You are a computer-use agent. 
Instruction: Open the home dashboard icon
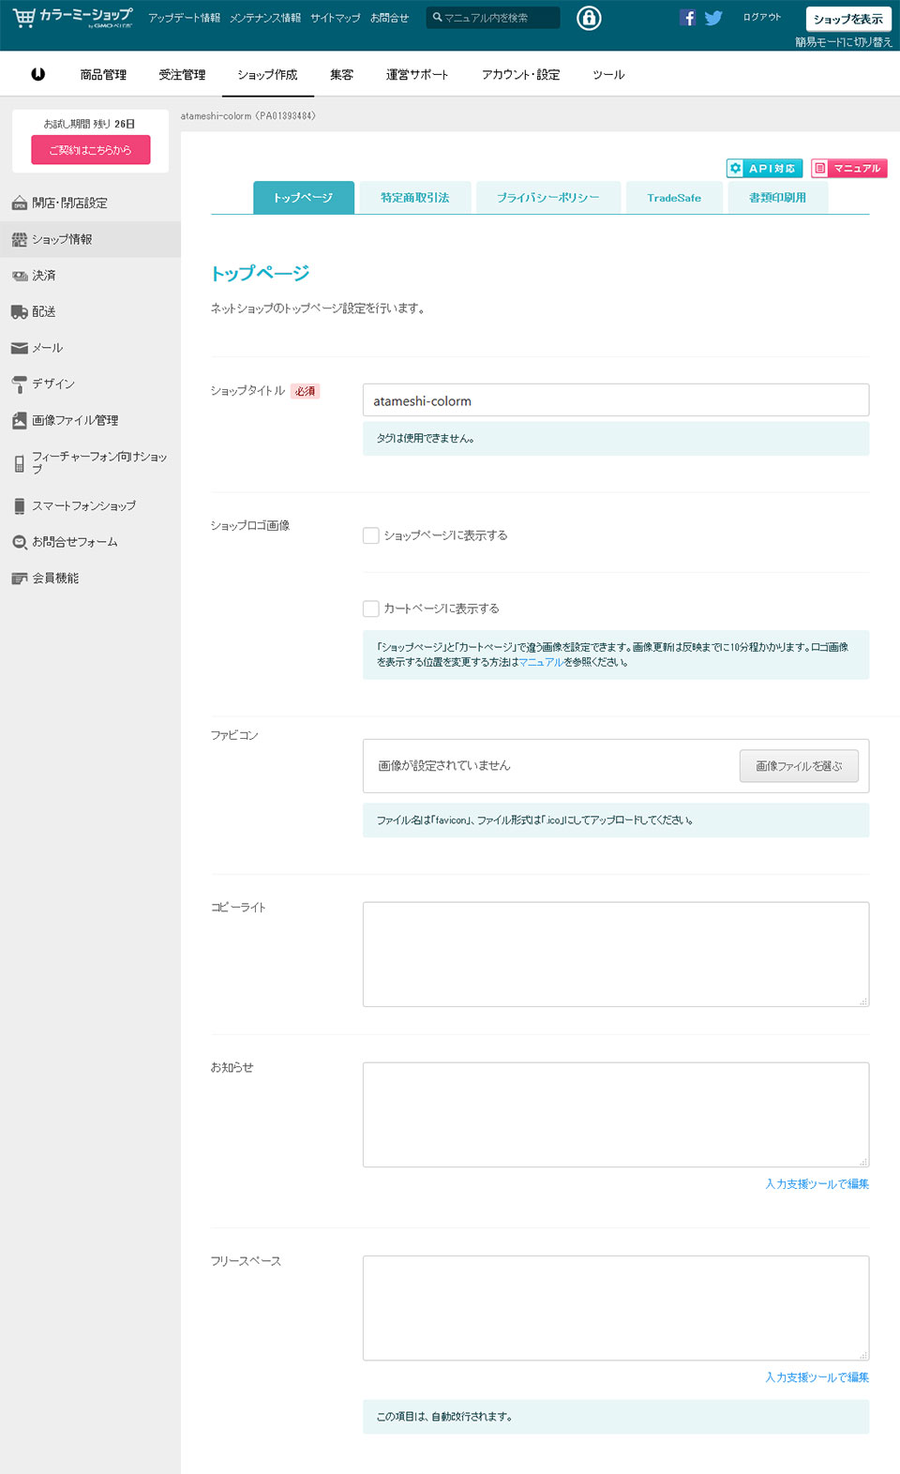pyautogui.click(x=38, y=74)
